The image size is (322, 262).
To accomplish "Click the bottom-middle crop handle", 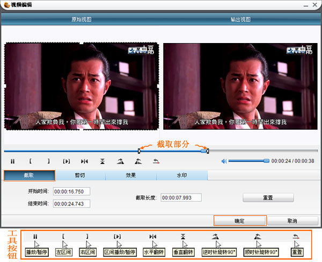I will click(82, 130).
